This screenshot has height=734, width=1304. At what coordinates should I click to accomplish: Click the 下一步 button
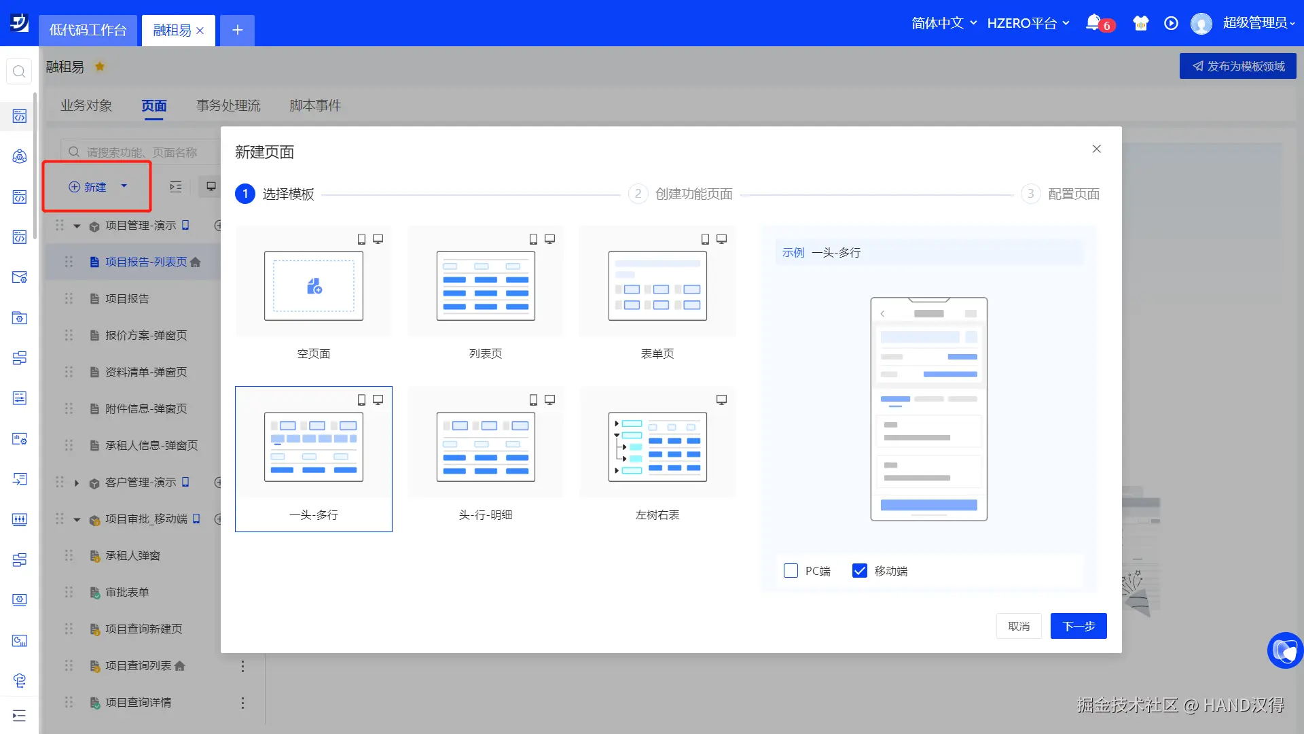pos(1078,626)
